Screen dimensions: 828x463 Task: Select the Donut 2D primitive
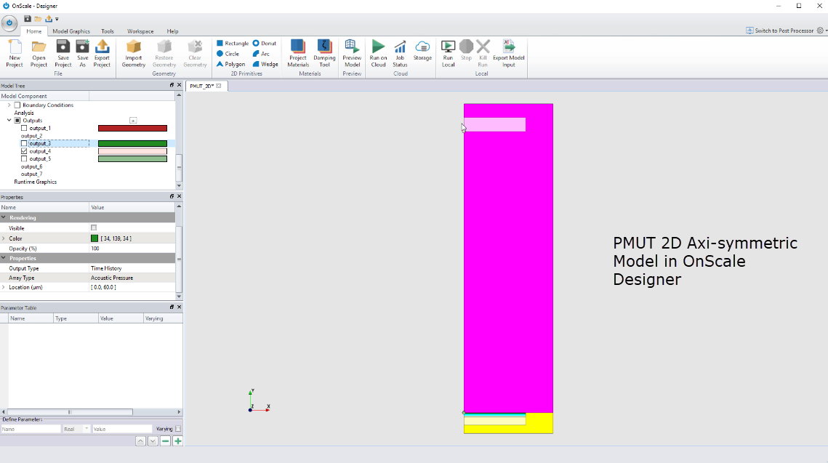tap(265, 44)
